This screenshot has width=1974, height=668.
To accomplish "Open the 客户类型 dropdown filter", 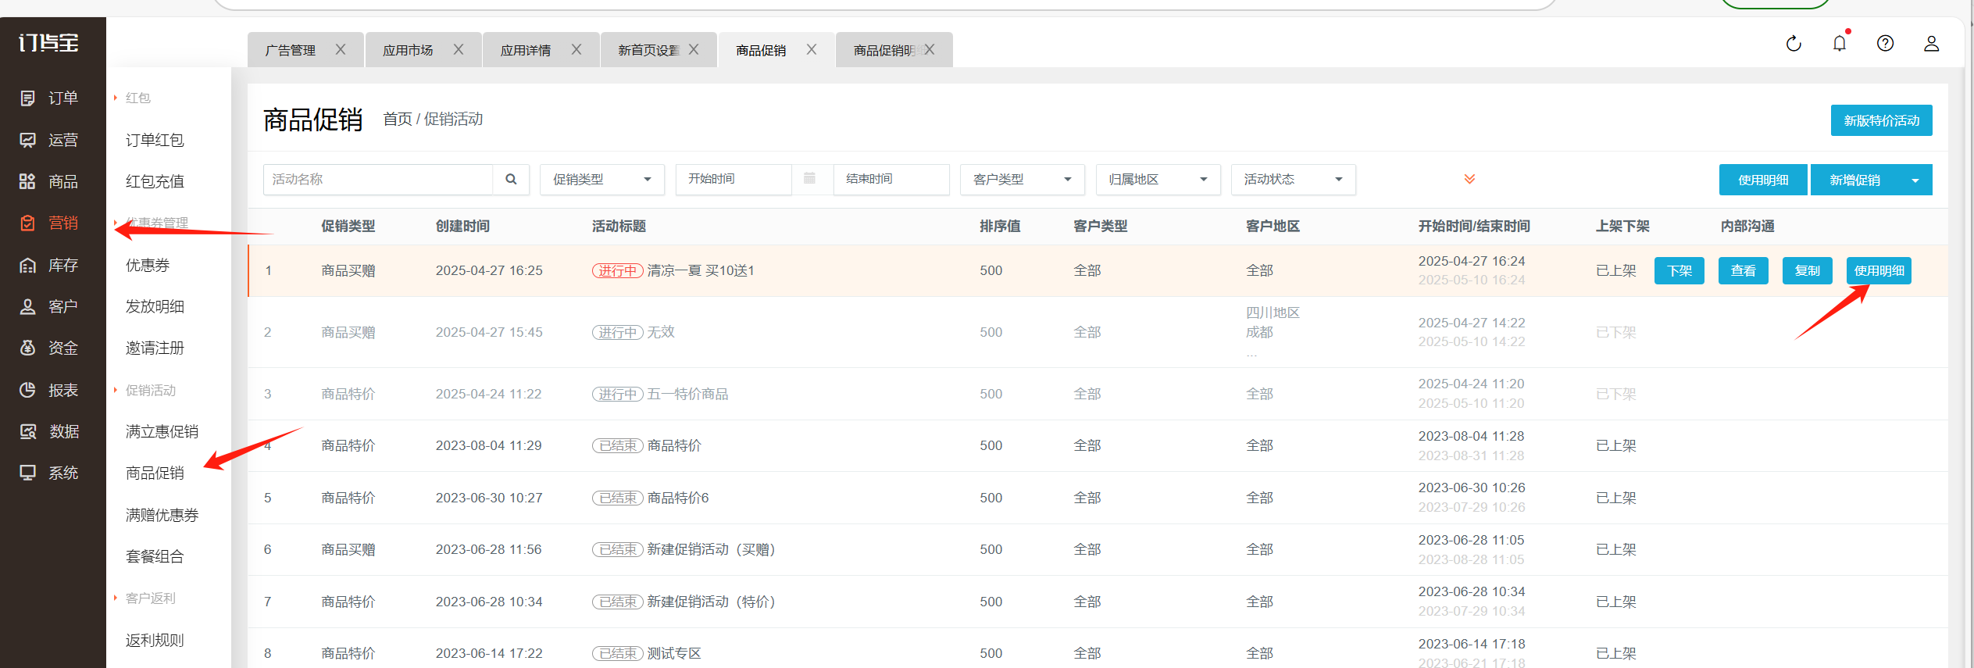I will (x=1022, y=179).
